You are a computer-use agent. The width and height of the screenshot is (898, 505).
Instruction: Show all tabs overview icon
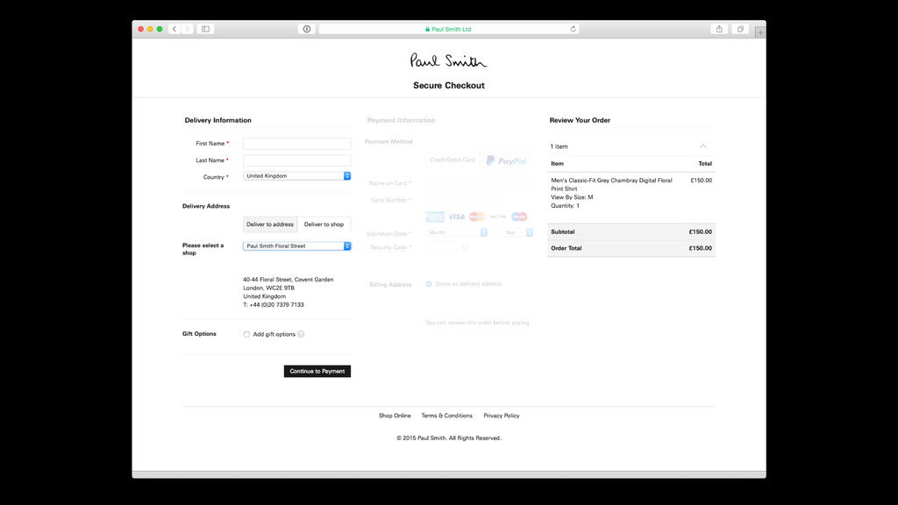740,29
